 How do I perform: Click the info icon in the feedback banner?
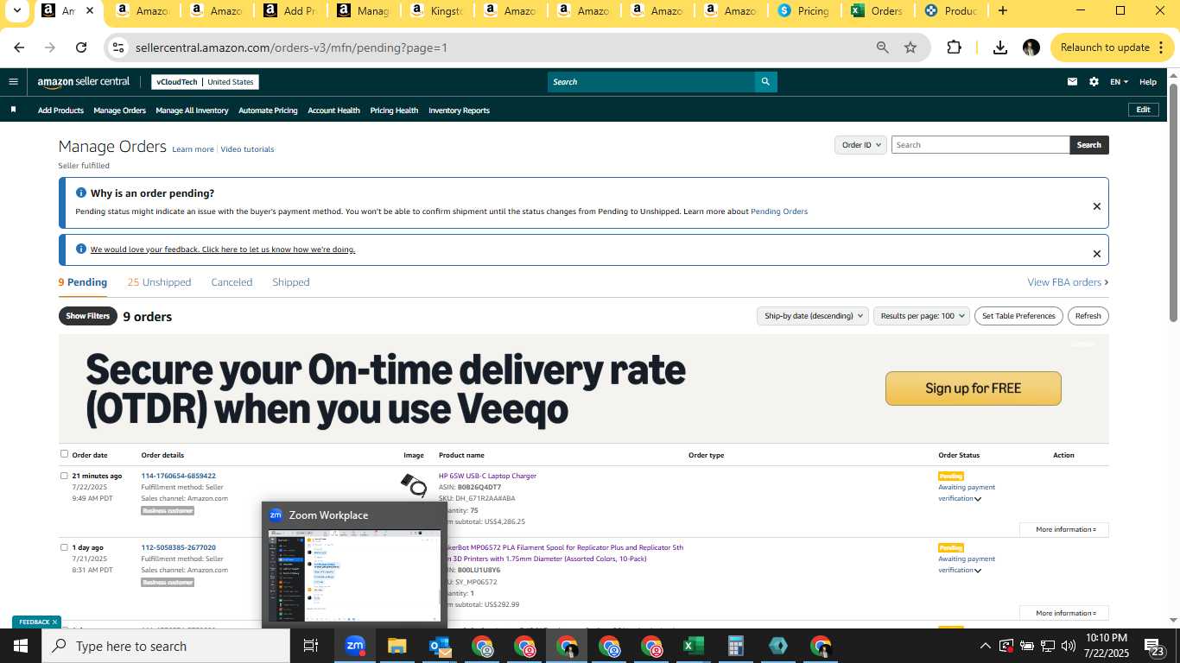[81, 249]
